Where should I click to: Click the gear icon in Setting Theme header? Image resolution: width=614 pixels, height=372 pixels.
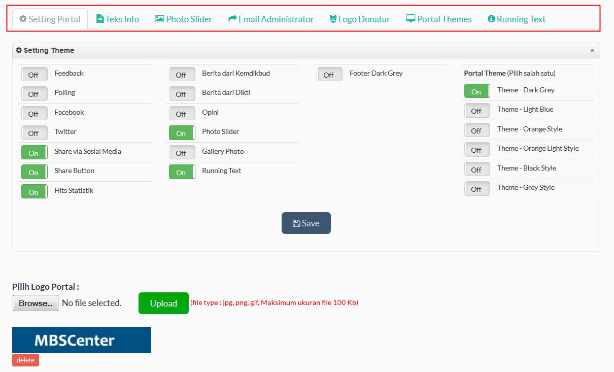click(x=19, y=50)
